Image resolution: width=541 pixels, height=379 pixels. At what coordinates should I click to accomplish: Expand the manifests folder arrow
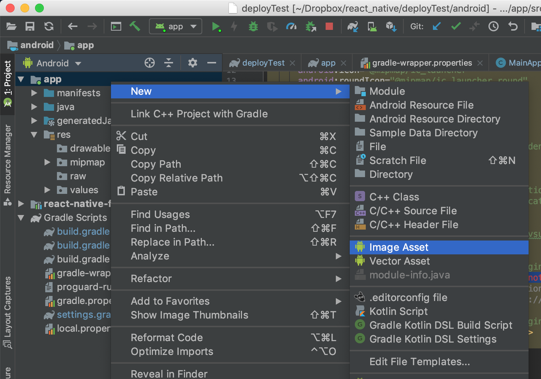34,93
